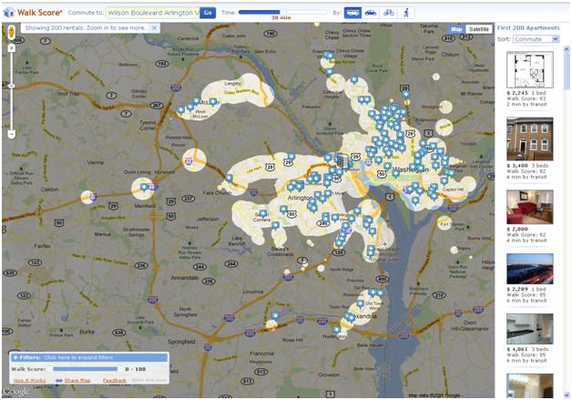The height and width of the screenshot is (400, 572).
Task: Open the $2,289 night skyline thumbnail
Action: pos(530,269)
